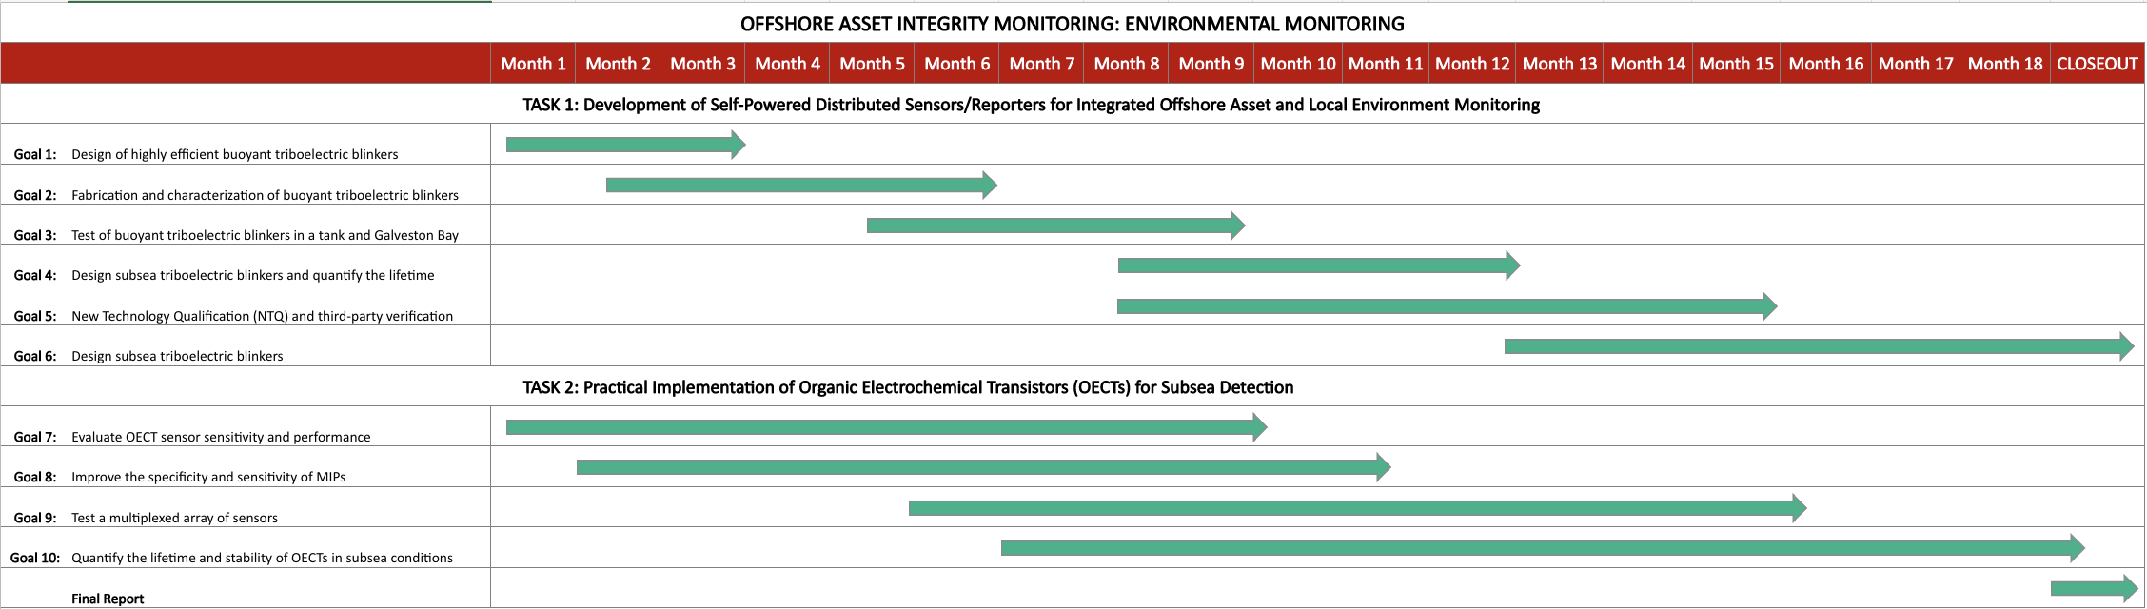Select the chart title Offshore Asset Integrity Monitoring
The width and height of the screenshot is (2147, 609).
pyautogui.click(x=1073, y=24)
